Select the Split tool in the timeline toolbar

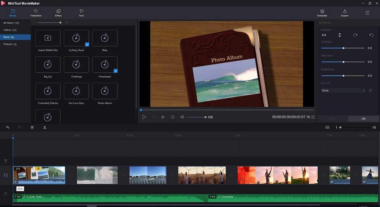click(45, 127)
